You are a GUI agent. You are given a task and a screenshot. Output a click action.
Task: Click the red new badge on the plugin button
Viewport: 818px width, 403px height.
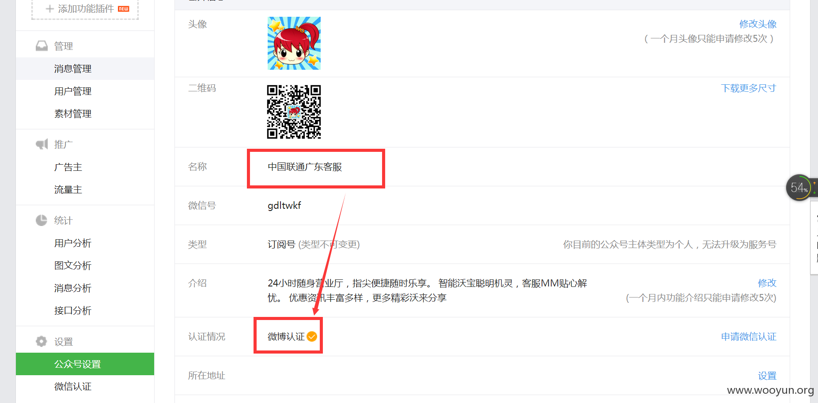124,9
